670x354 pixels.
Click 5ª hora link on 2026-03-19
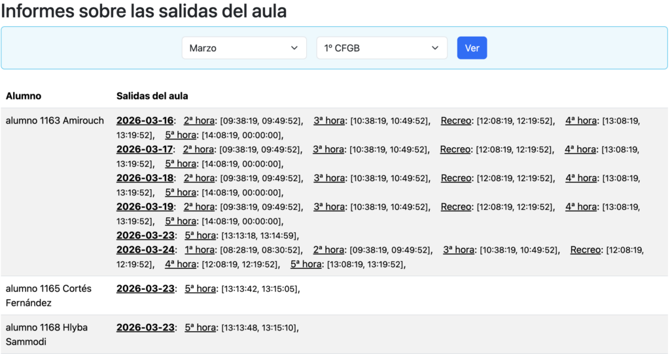click(181, 221)
